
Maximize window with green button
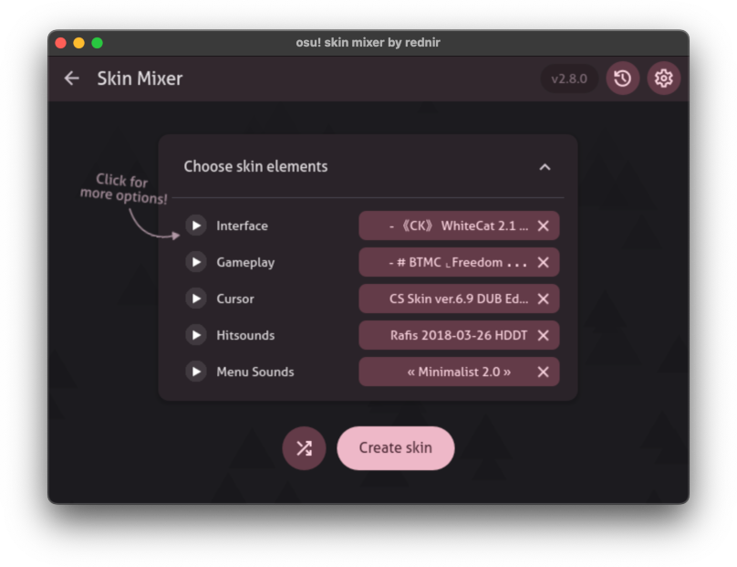tap(98, 43)
